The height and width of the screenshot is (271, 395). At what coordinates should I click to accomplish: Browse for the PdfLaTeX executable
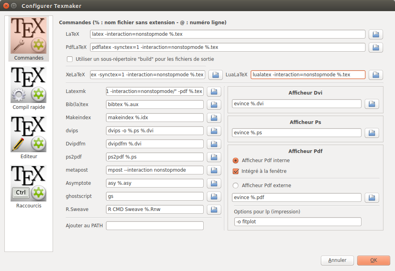coord(375,47)
